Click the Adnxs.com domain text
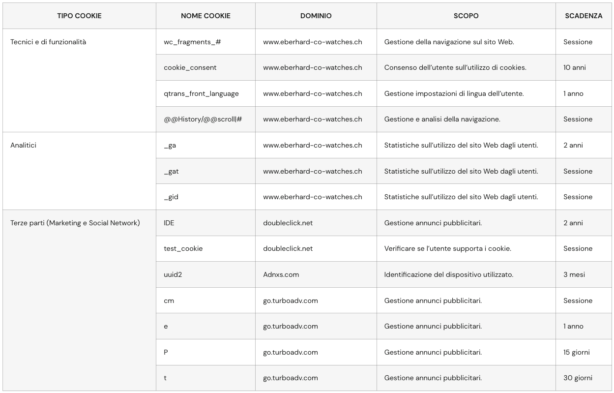 (x=281, y=274)
